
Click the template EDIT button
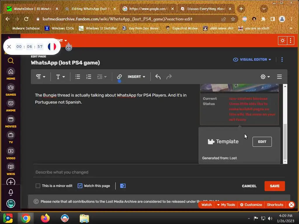click(x=262, y=142)
